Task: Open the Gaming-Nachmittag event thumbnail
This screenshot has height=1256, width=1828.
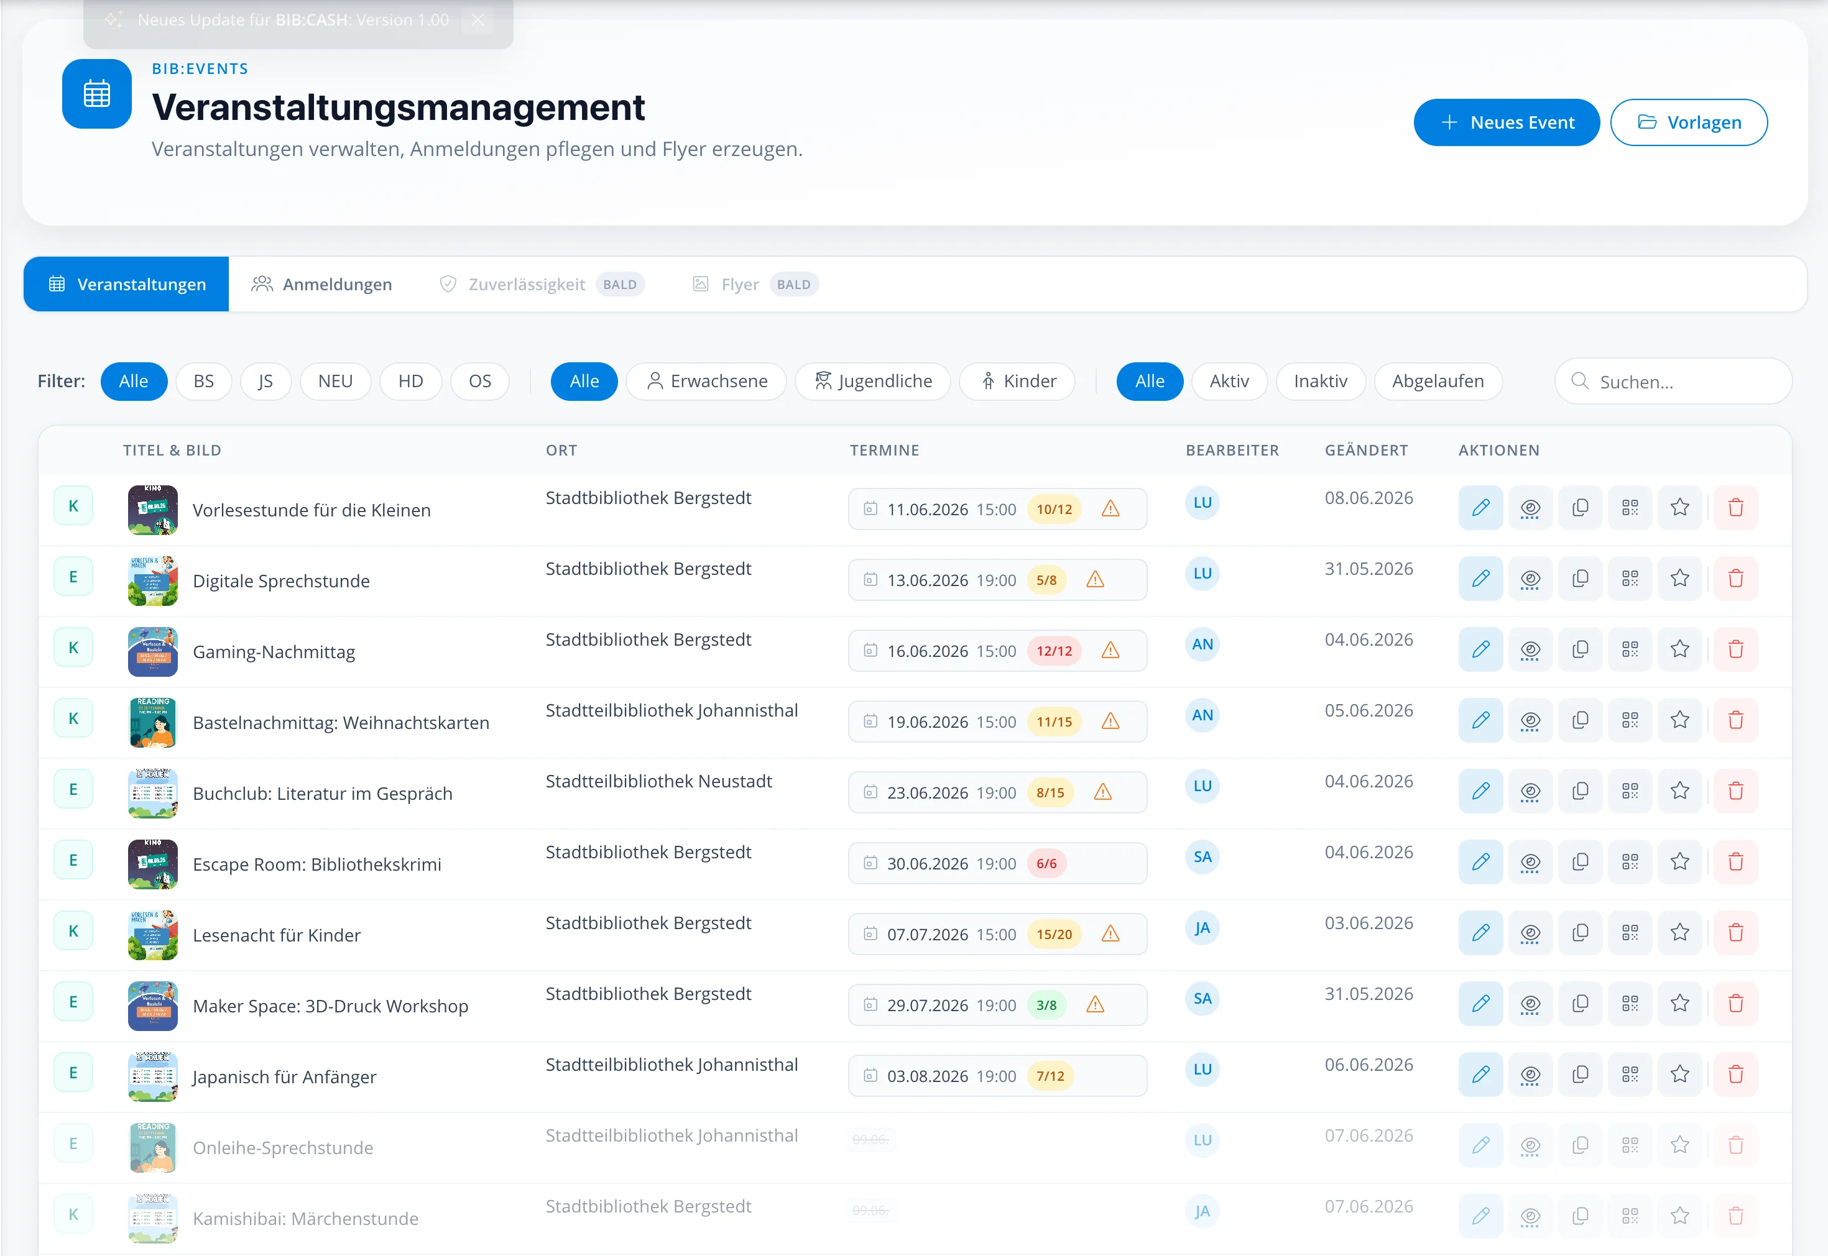Action: click(153, 651)
